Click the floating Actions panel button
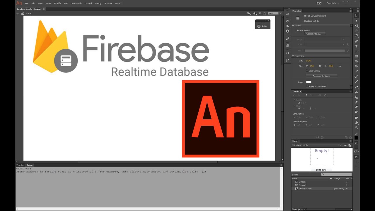The width and height of the screenshot is (375, 211). pyautogui.click(x=263, y=26)
